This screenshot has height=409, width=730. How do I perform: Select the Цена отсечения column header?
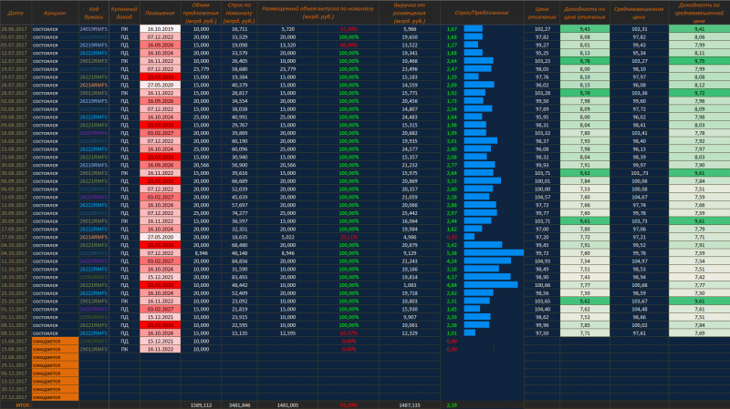[x=540, y=13]
